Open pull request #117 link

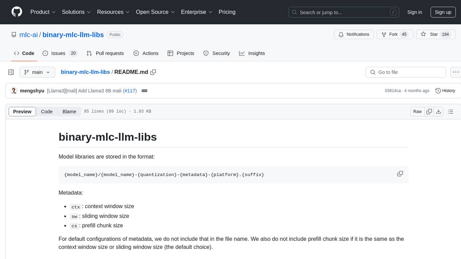(x=130, y=91)
